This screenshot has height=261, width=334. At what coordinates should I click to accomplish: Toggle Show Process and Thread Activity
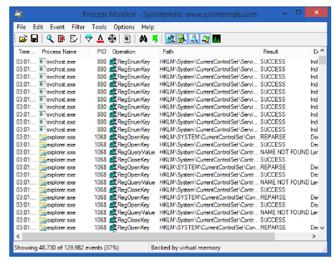206,39
